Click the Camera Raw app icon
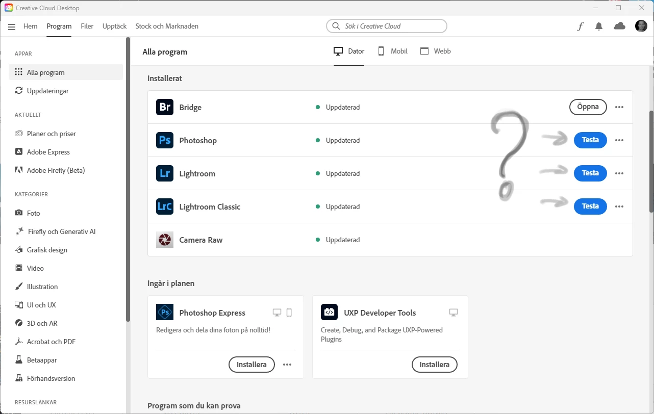Image resolution: width=654 pixels, height=414 pixels. (x=165, y=240)
